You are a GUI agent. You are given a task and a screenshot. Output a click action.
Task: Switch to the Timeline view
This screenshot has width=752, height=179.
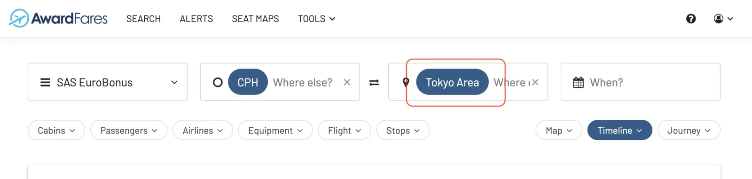[x=620, y=130]
